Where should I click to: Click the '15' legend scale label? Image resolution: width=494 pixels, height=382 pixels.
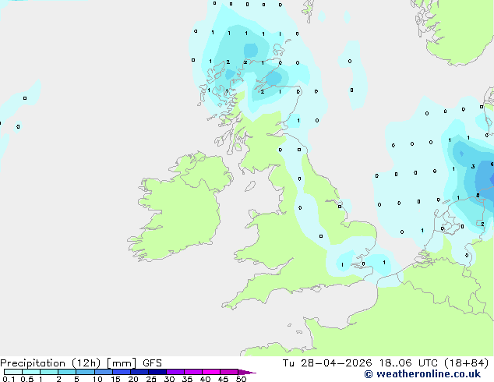tap(115, 379)
